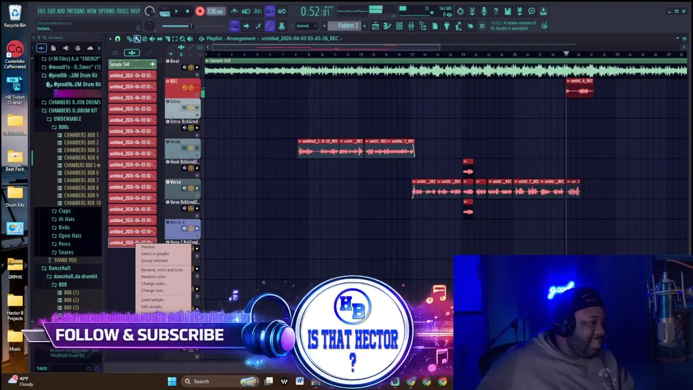The image size is (693, 390).
Task: Toggle link/multilink to controllers icon
Action: coord(270,25)
